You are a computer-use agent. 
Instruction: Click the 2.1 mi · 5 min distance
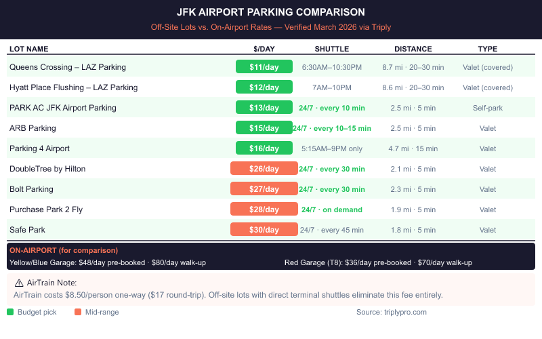[413, 169]
